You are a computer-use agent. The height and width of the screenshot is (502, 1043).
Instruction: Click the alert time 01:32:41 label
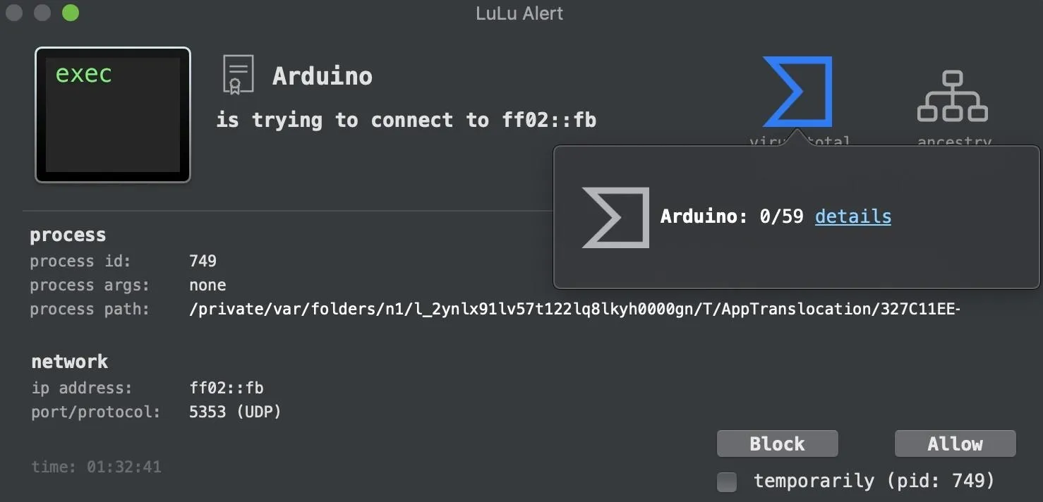pos(97,467)
